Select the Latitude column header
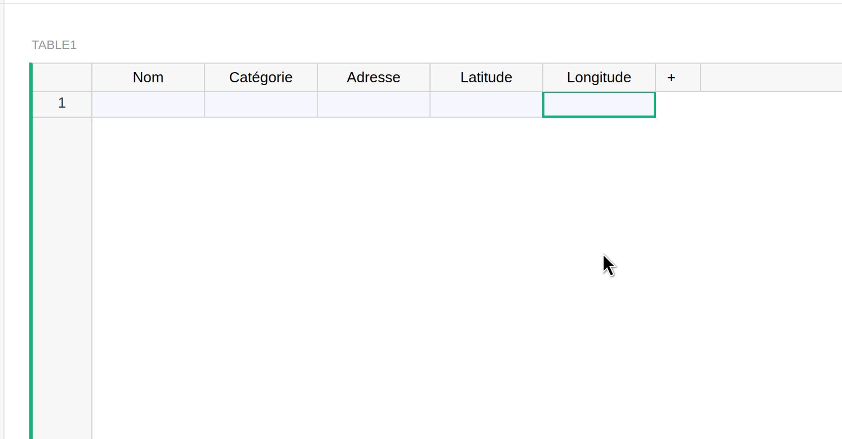 point(486,78)
